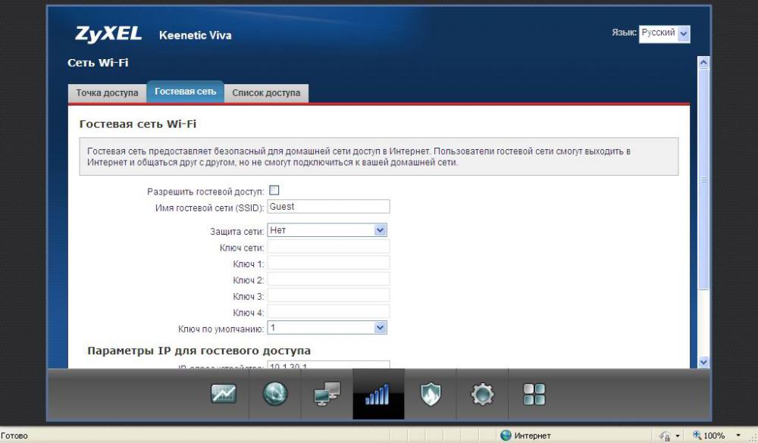Click the Ключ 2 input field
The height and width of the screenshot is (443, 758).
328,279
